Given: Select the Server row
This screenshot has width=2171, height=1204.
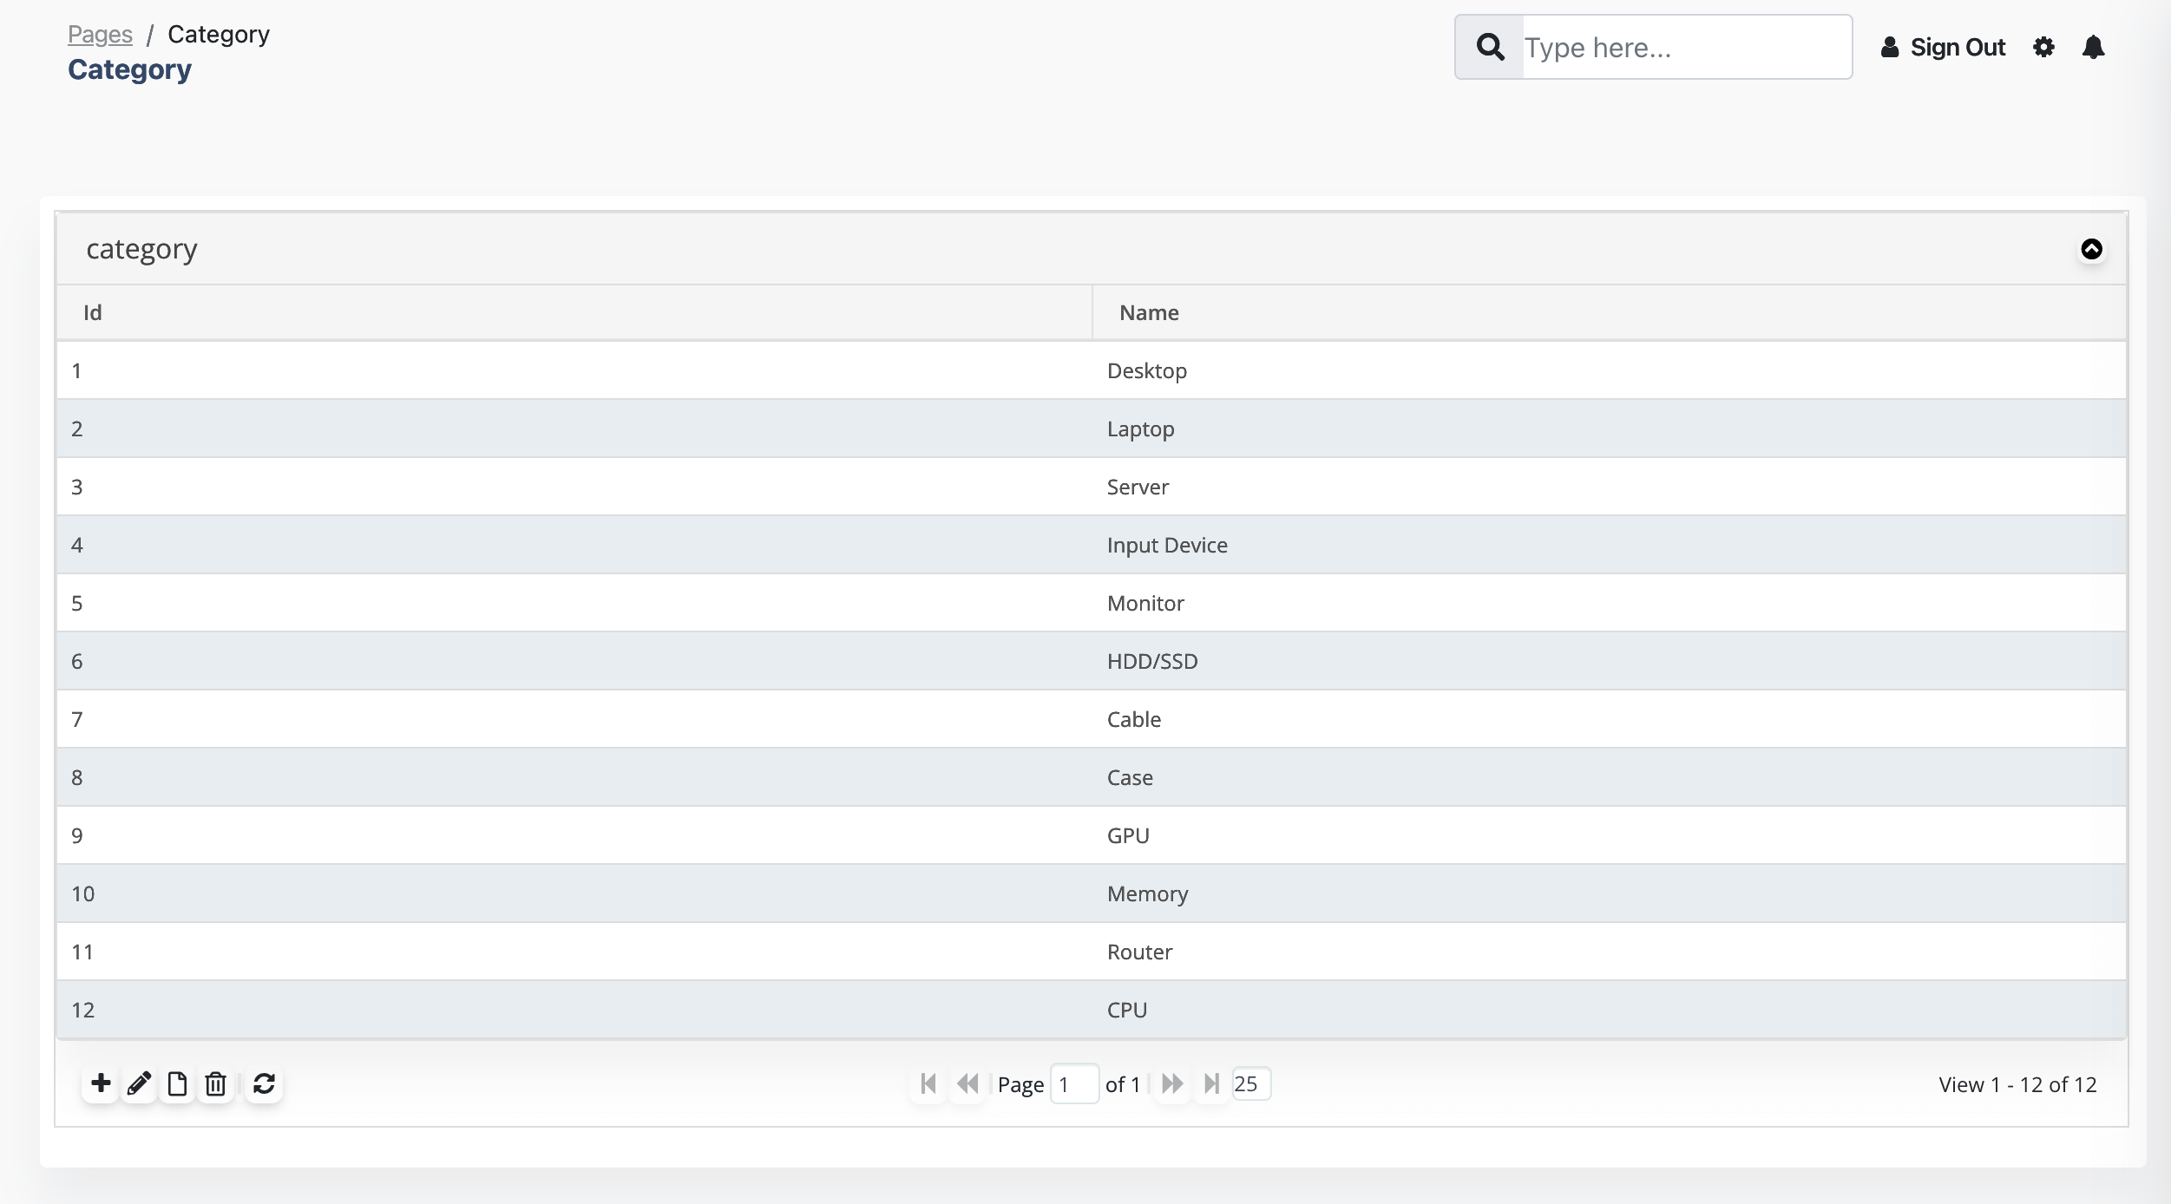Looking at the screenshot, I should pos(1092,487).
